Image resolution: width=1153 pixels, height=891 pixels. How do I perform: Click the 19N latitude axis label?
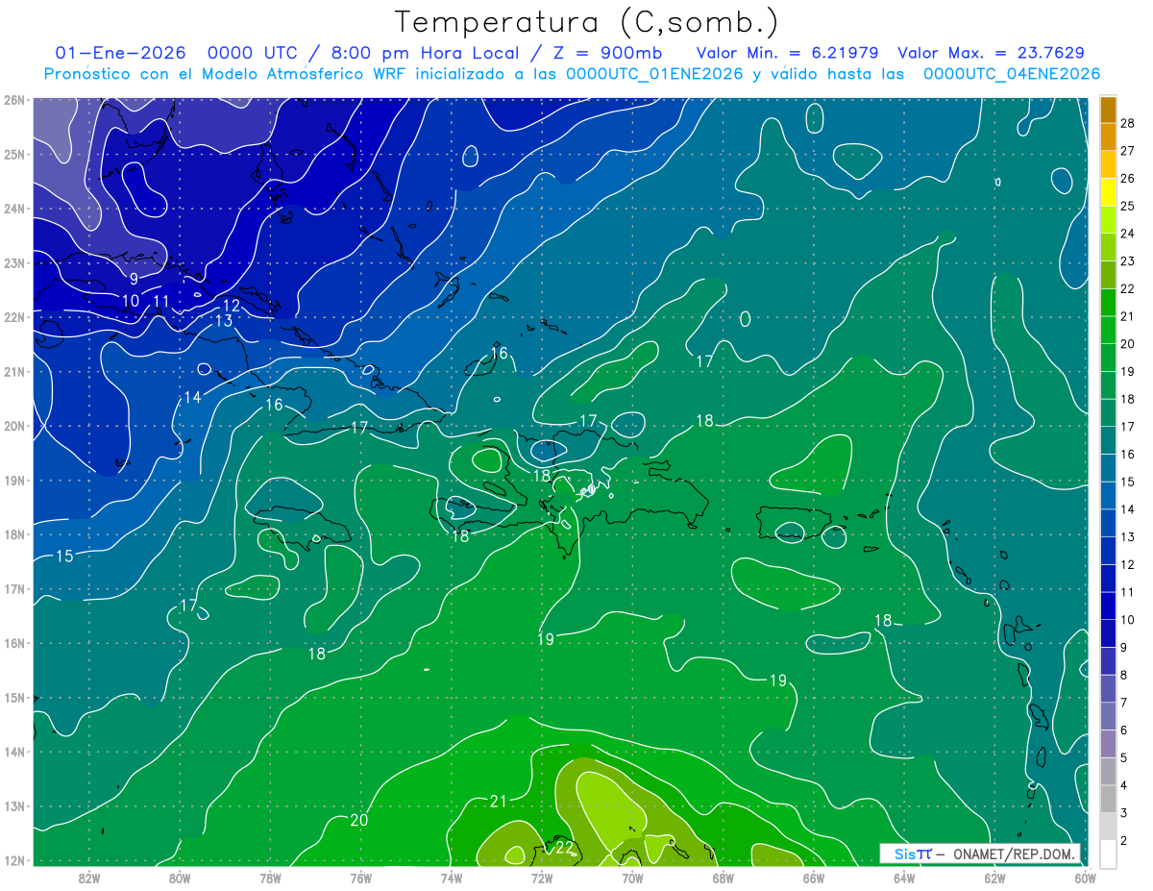[13, 480]
